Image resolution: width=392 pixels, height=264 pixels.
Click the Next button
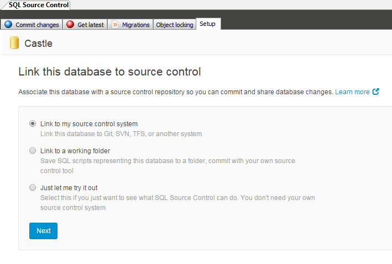tap(43, 231)
